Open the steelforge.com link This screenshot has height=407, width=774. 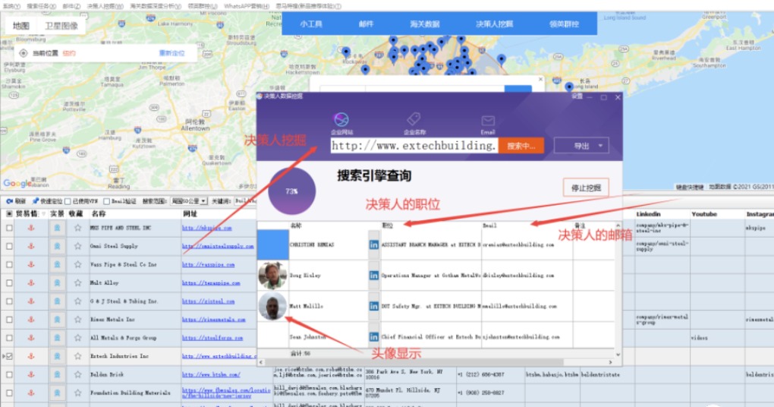(212, 338)
